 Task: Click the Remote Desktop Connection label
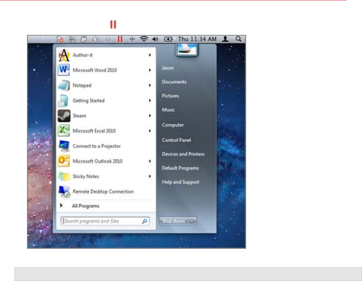click(x=103, y=192)
